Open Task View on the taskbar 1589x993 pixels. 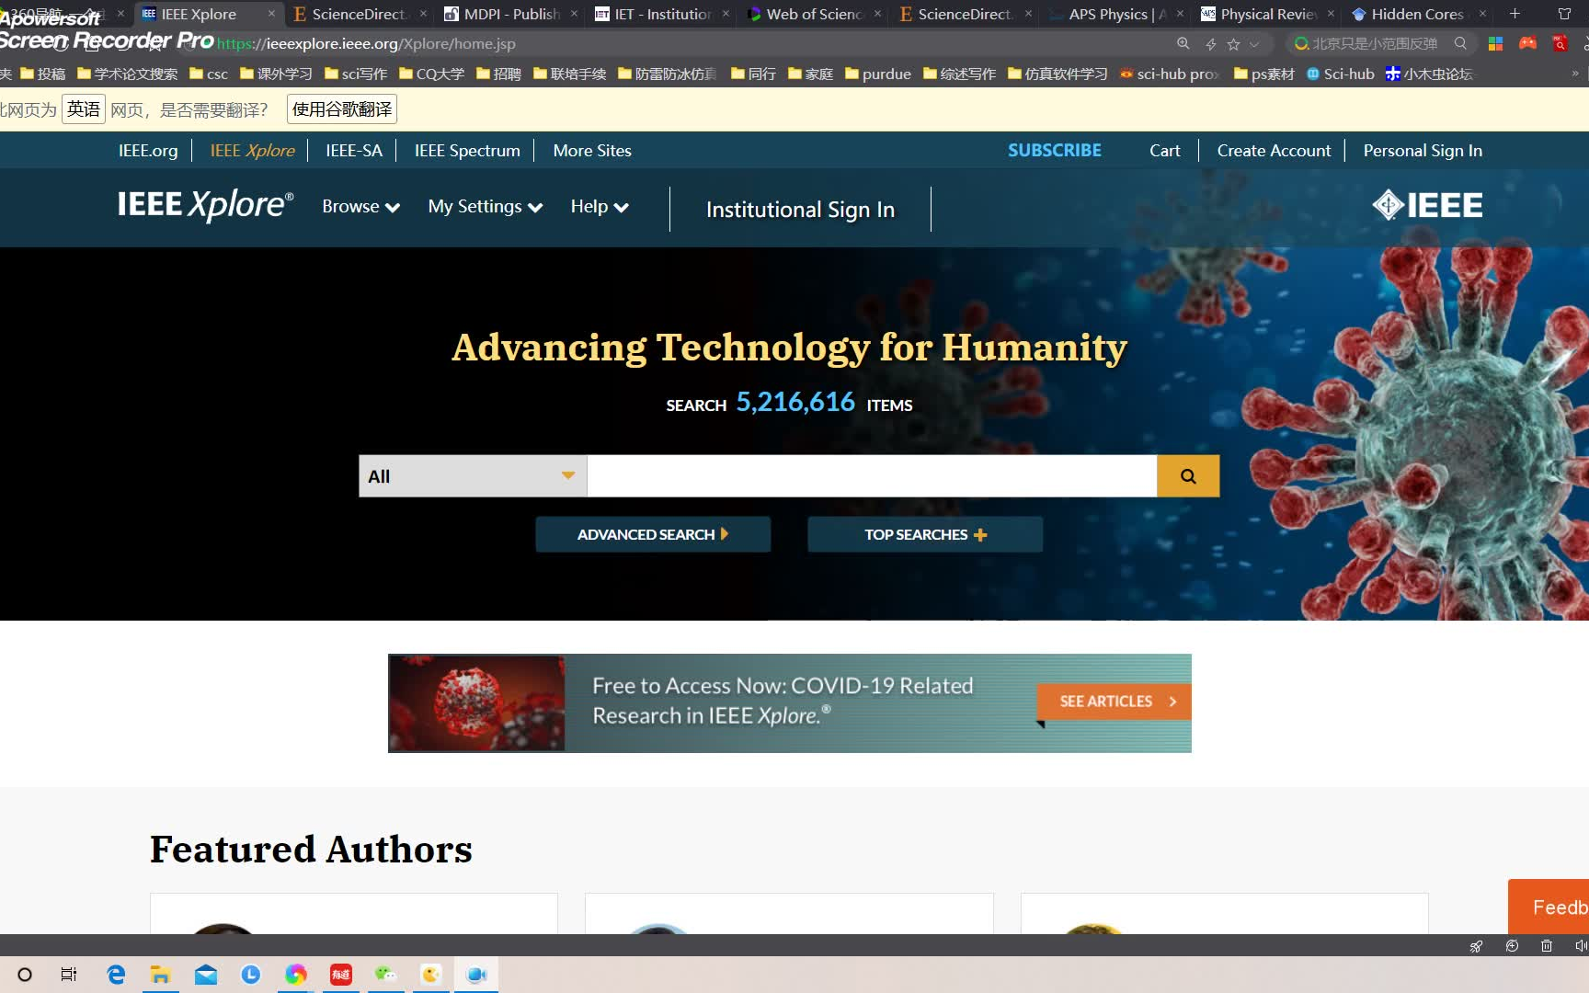point(69,975)
